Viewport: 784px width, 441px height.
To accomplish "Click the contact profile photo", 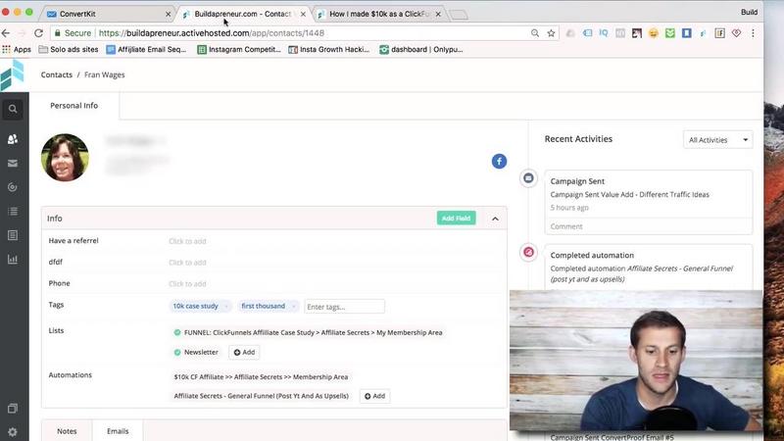I will pos(65,157).
